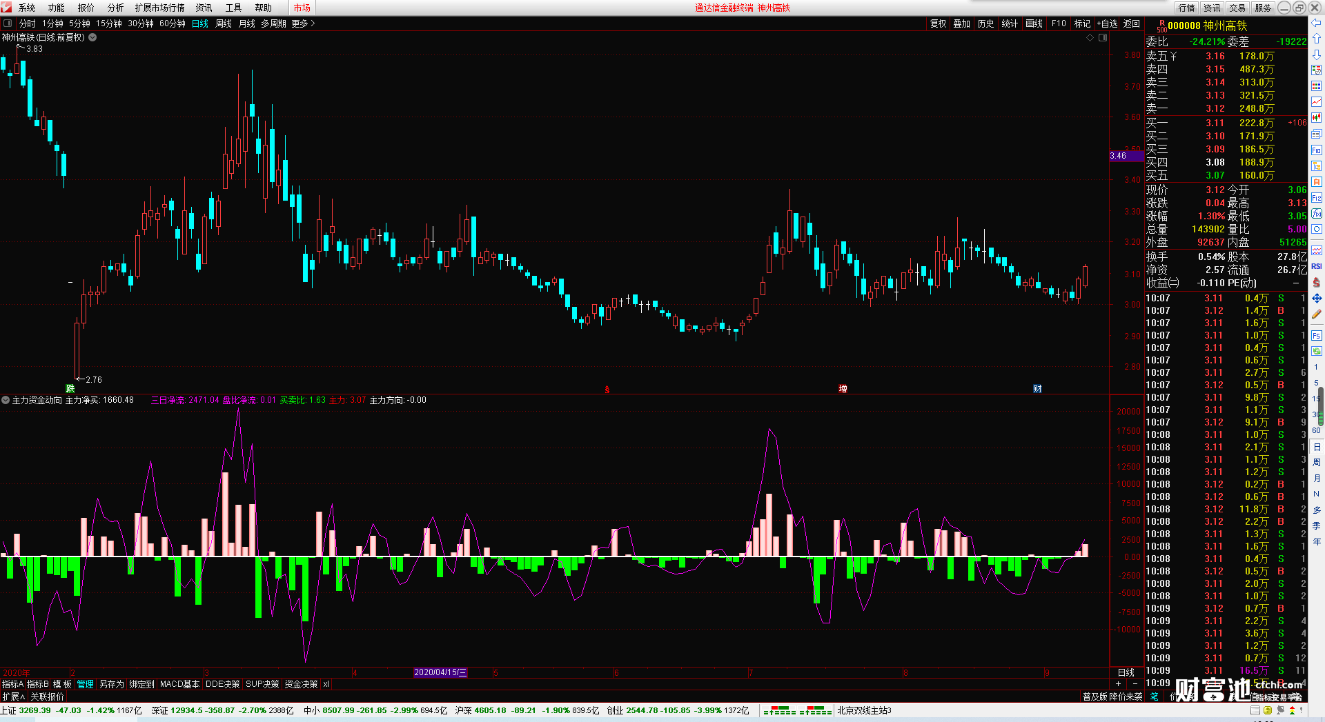Click the back arrow icon in right sidebar
Screen dimensions: 1325x722
(1317, 23)
